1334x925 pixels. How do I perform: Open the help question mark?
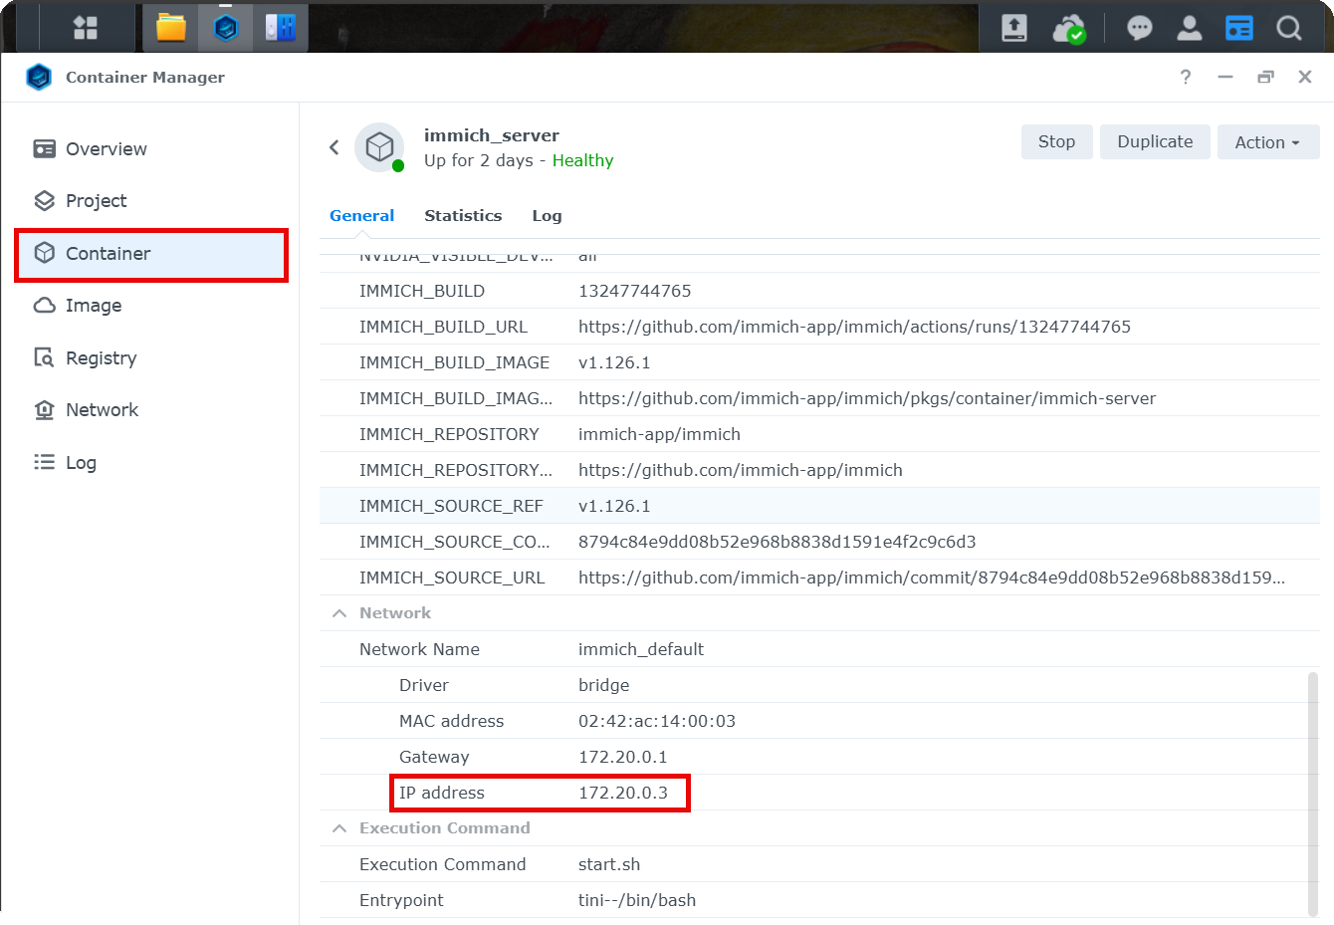pyautogui.click(x=1185, y=77)
